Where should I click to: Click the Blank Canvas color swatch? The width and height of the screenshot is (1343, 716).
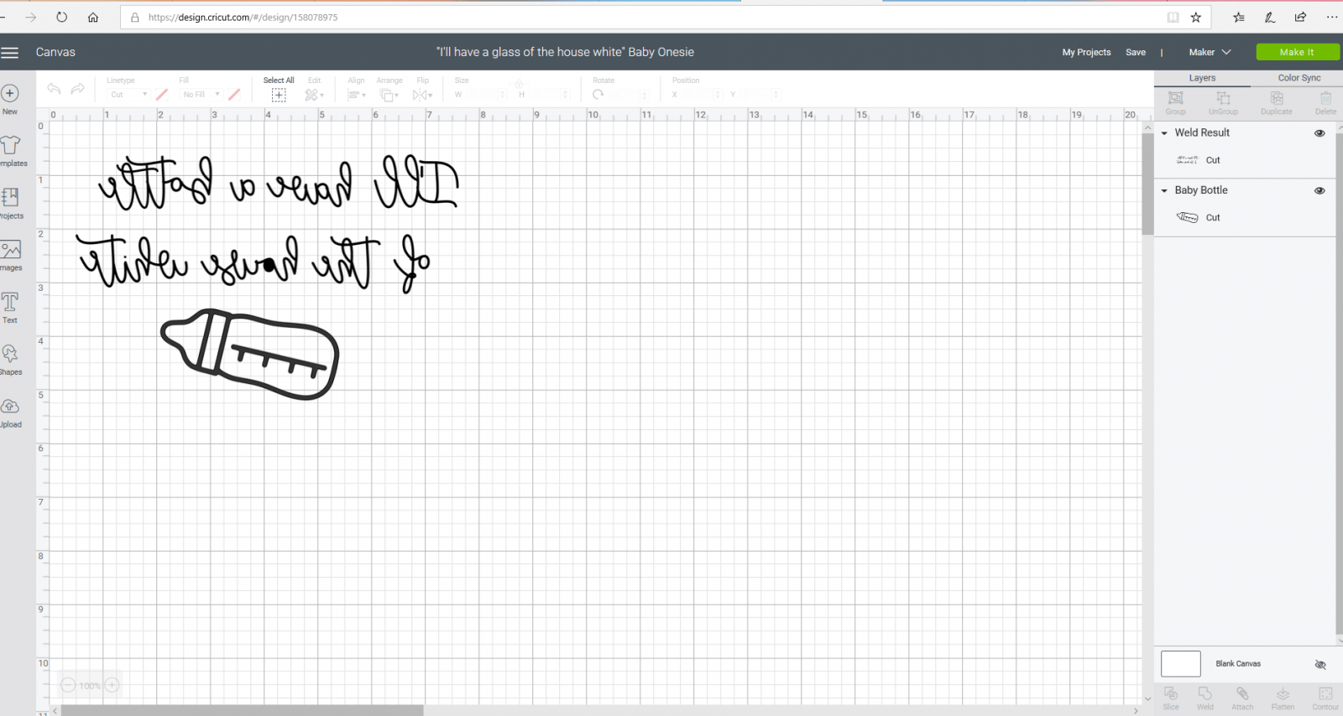1180,663
